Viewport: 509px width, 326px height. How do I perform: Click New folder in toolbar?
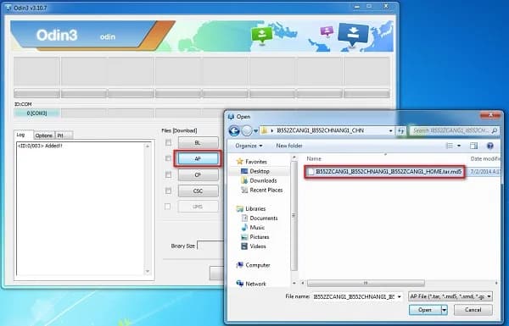click(289, 146)
